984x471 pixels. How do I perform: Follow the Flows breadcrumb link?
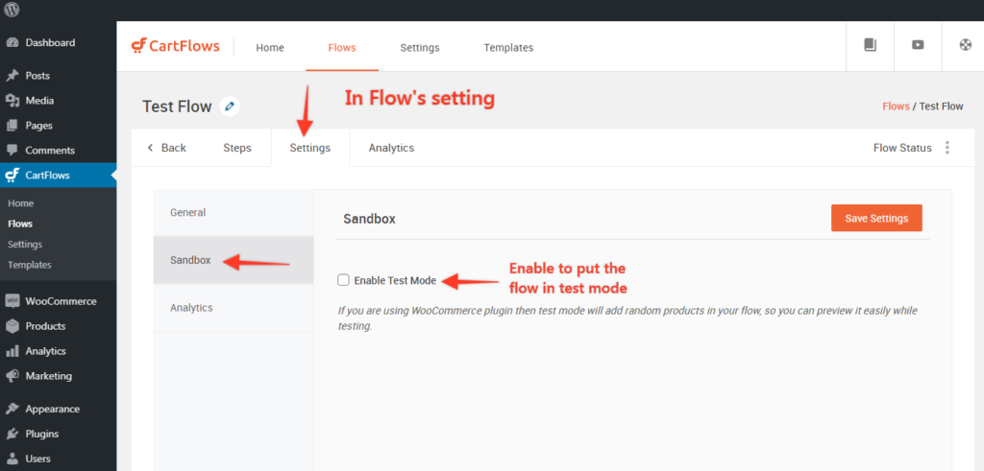click(x=896, y=106)
